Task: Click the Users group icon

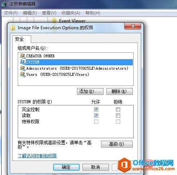Action: (x=22, y=74)
